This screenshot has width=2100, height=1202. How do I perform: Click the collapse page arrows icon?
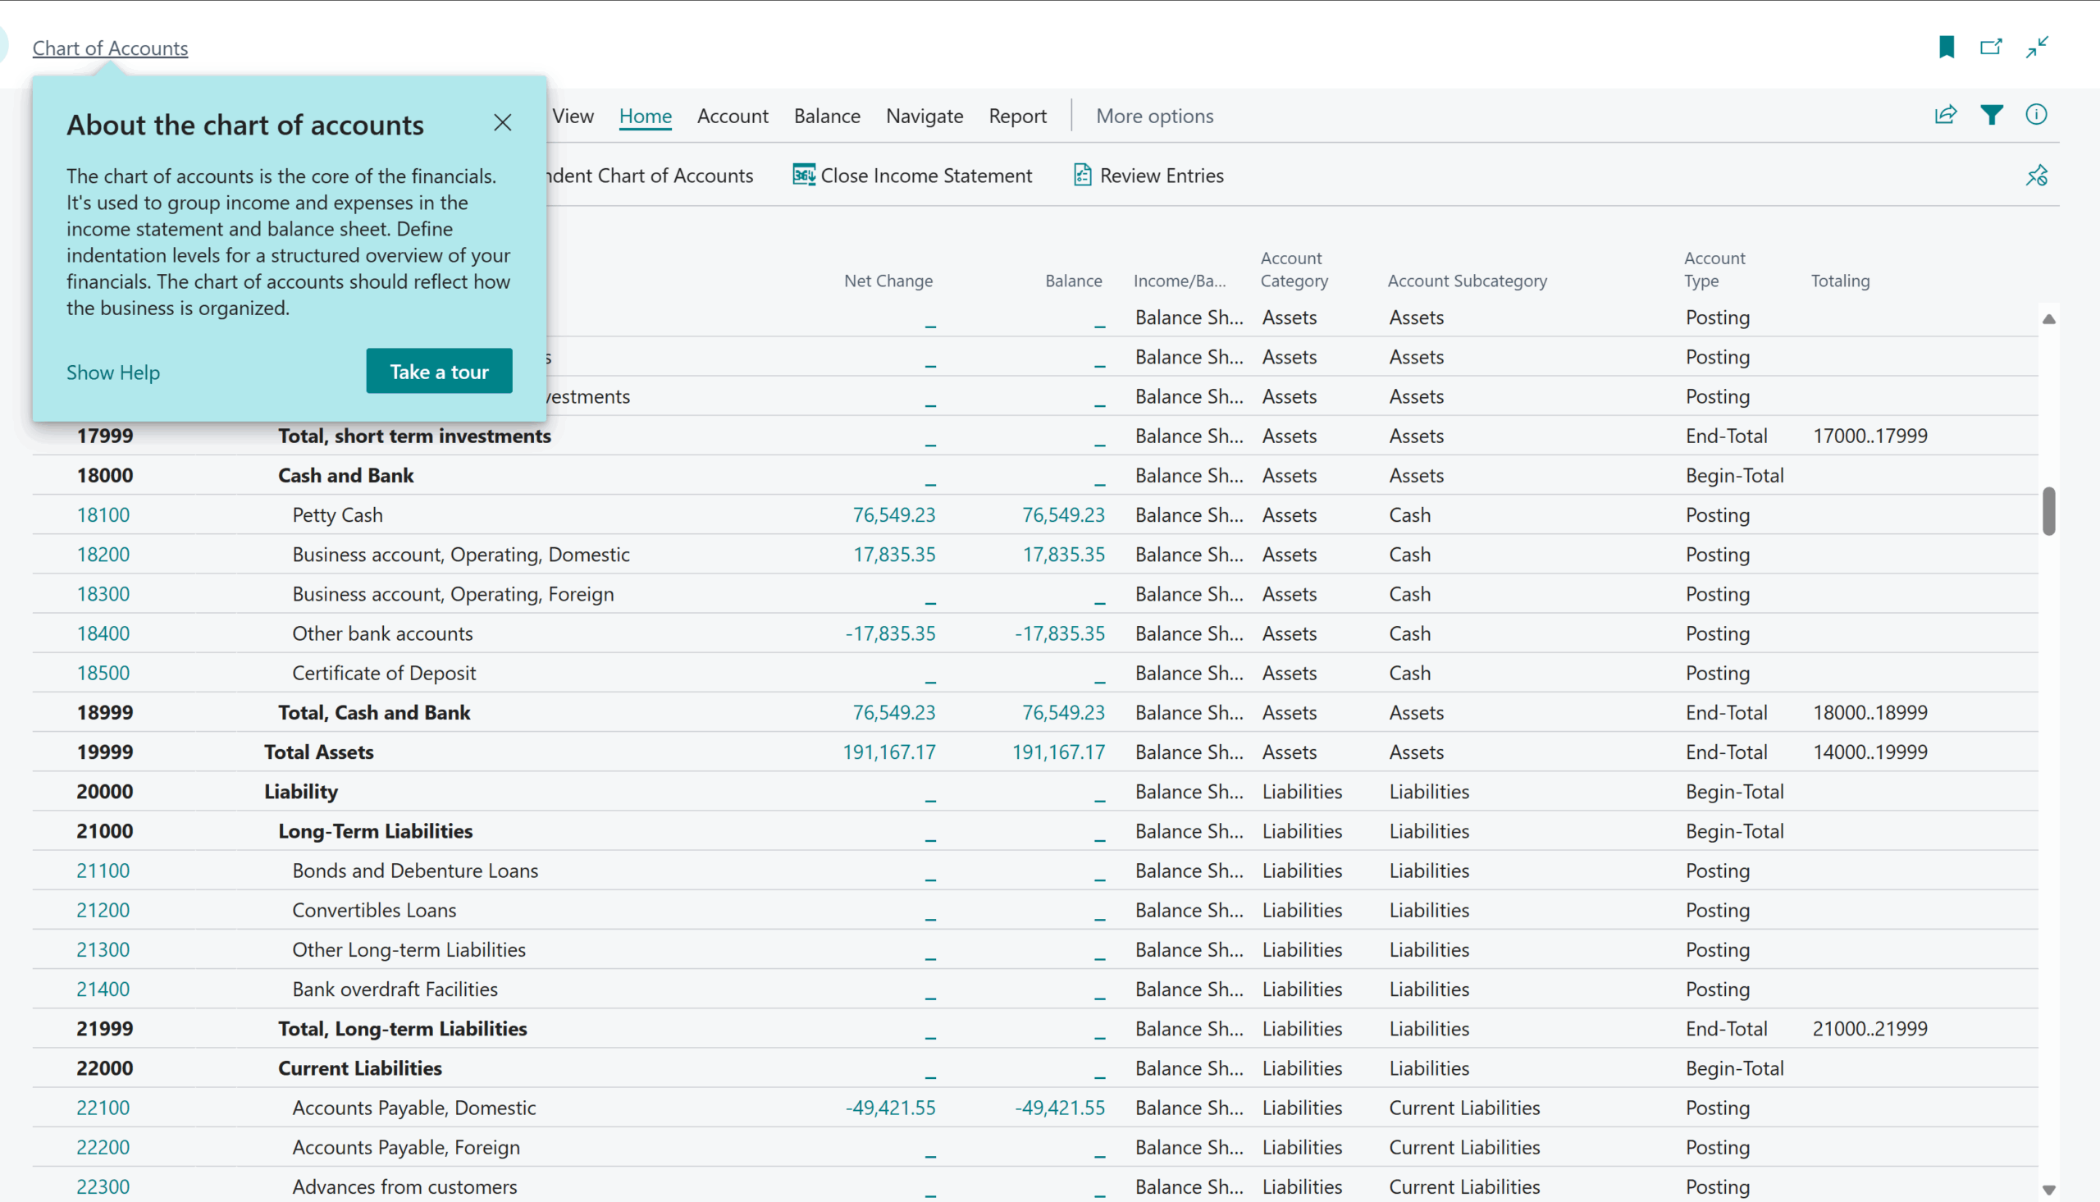(x=2038, y=47)
